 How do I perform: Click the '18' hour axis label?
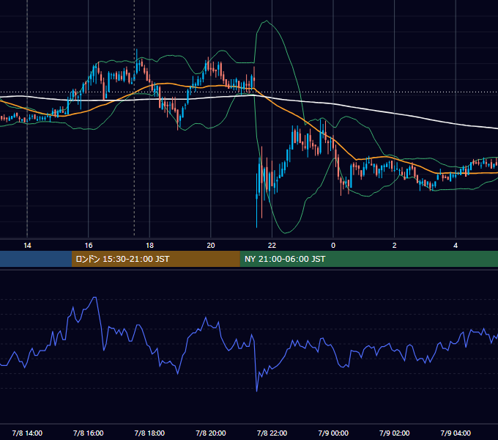tap(149, 246)
